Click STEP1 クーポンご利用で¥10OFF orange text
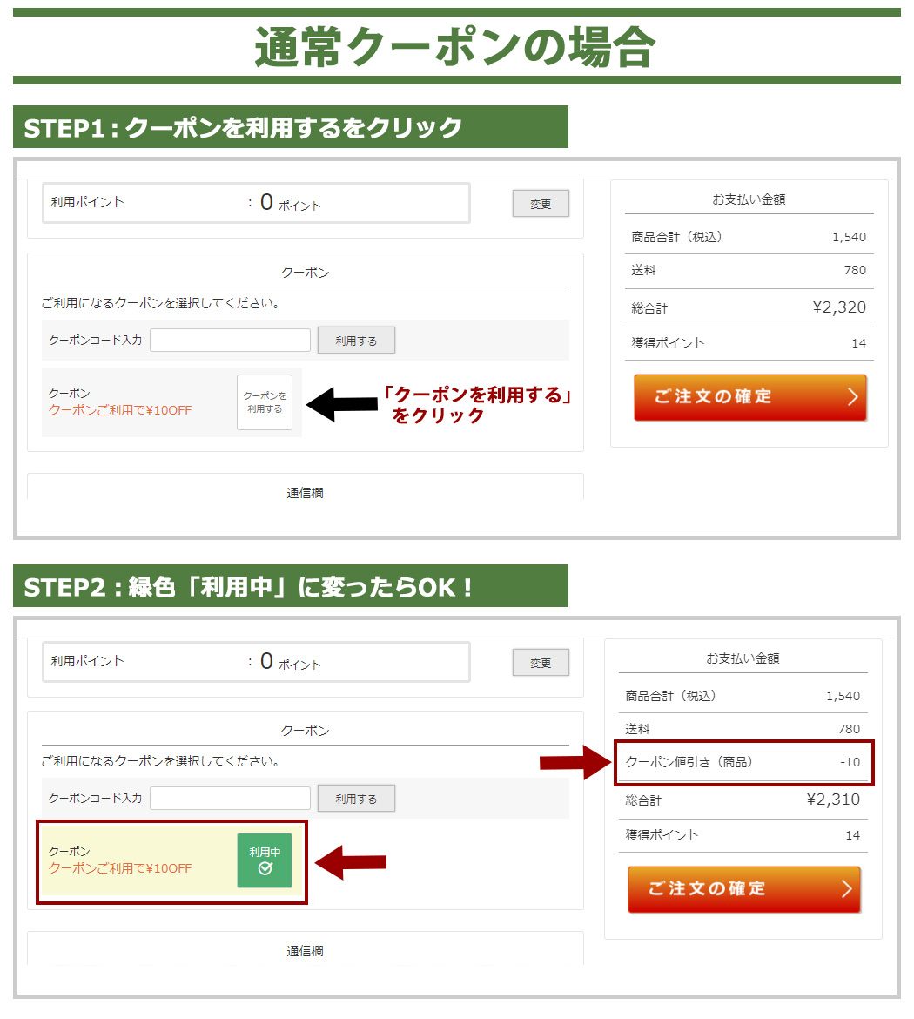Viewport: 914px width, 1019px height. [x=120, y=411]
